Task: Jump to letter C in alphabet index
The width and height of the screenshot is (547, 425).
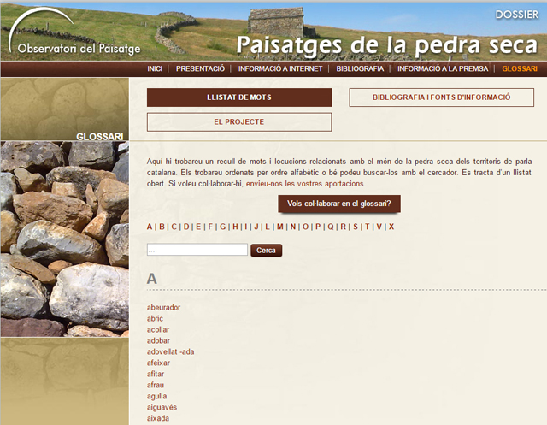Action: [174, 227]
